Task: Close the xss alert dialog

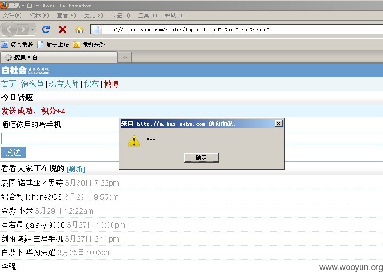Action: click(279, 124)
